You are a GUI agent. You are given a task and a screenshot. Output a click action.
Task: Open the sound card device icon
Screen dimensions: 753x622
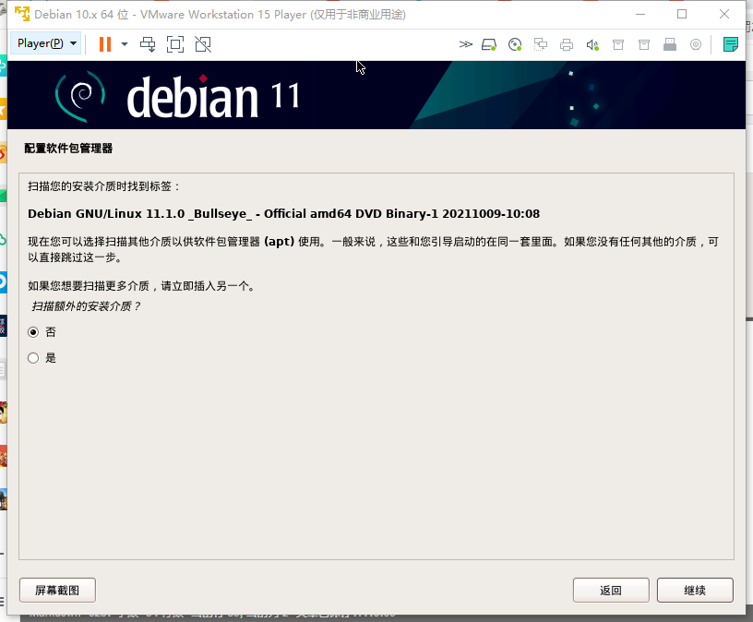592,44
